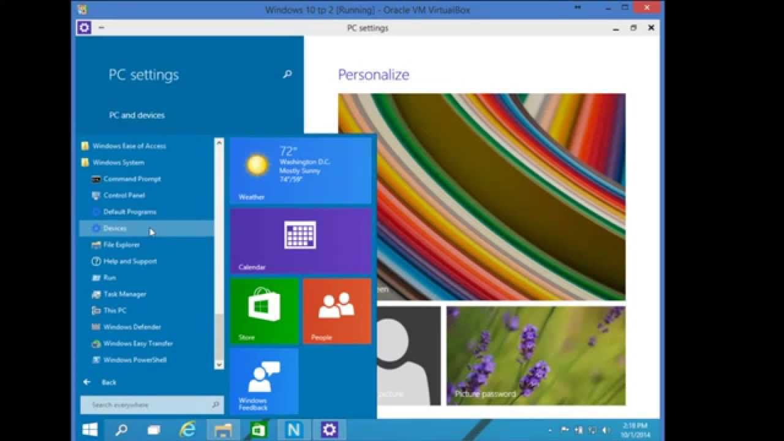Go Back to the main Start menu
This screenshot has height=441, width=784.
100,382
